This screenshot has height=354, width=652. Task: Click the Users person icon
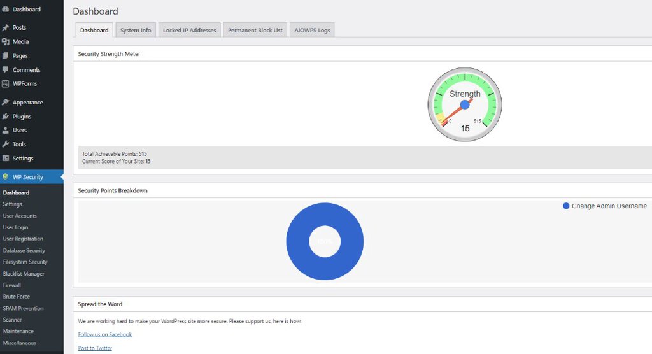(x=5, y=130)
